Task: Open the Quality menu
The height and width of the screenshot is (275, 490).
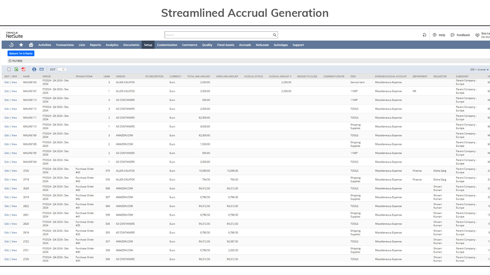Action: point(207,45)
